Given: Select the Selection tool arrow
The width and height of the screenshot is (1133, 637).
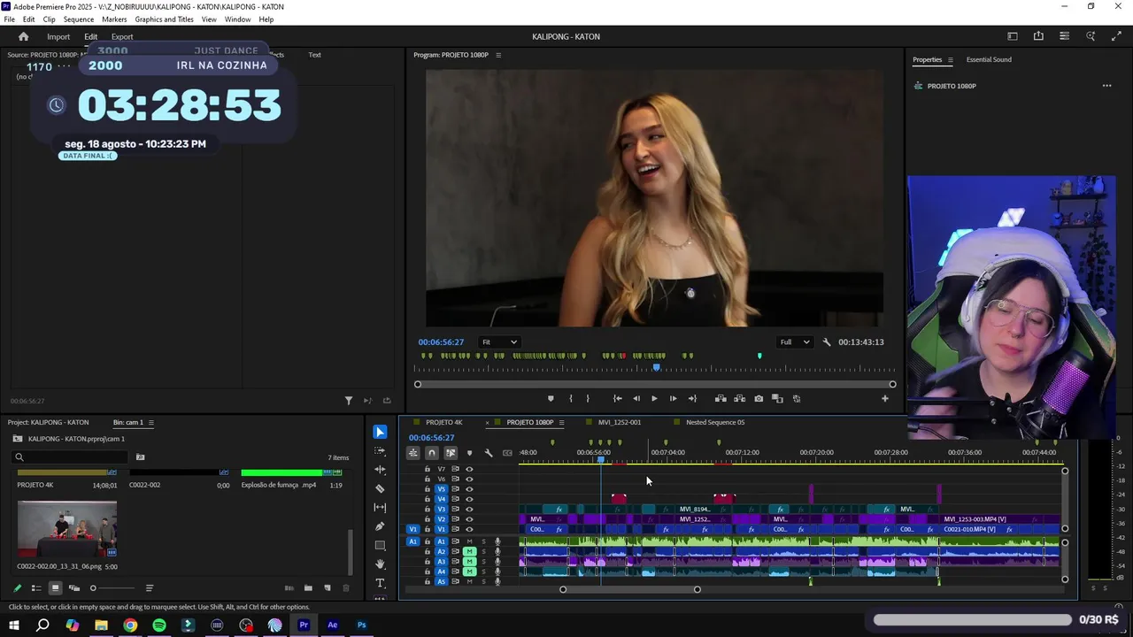Looking at the screenshot, I should coord(380,432).
